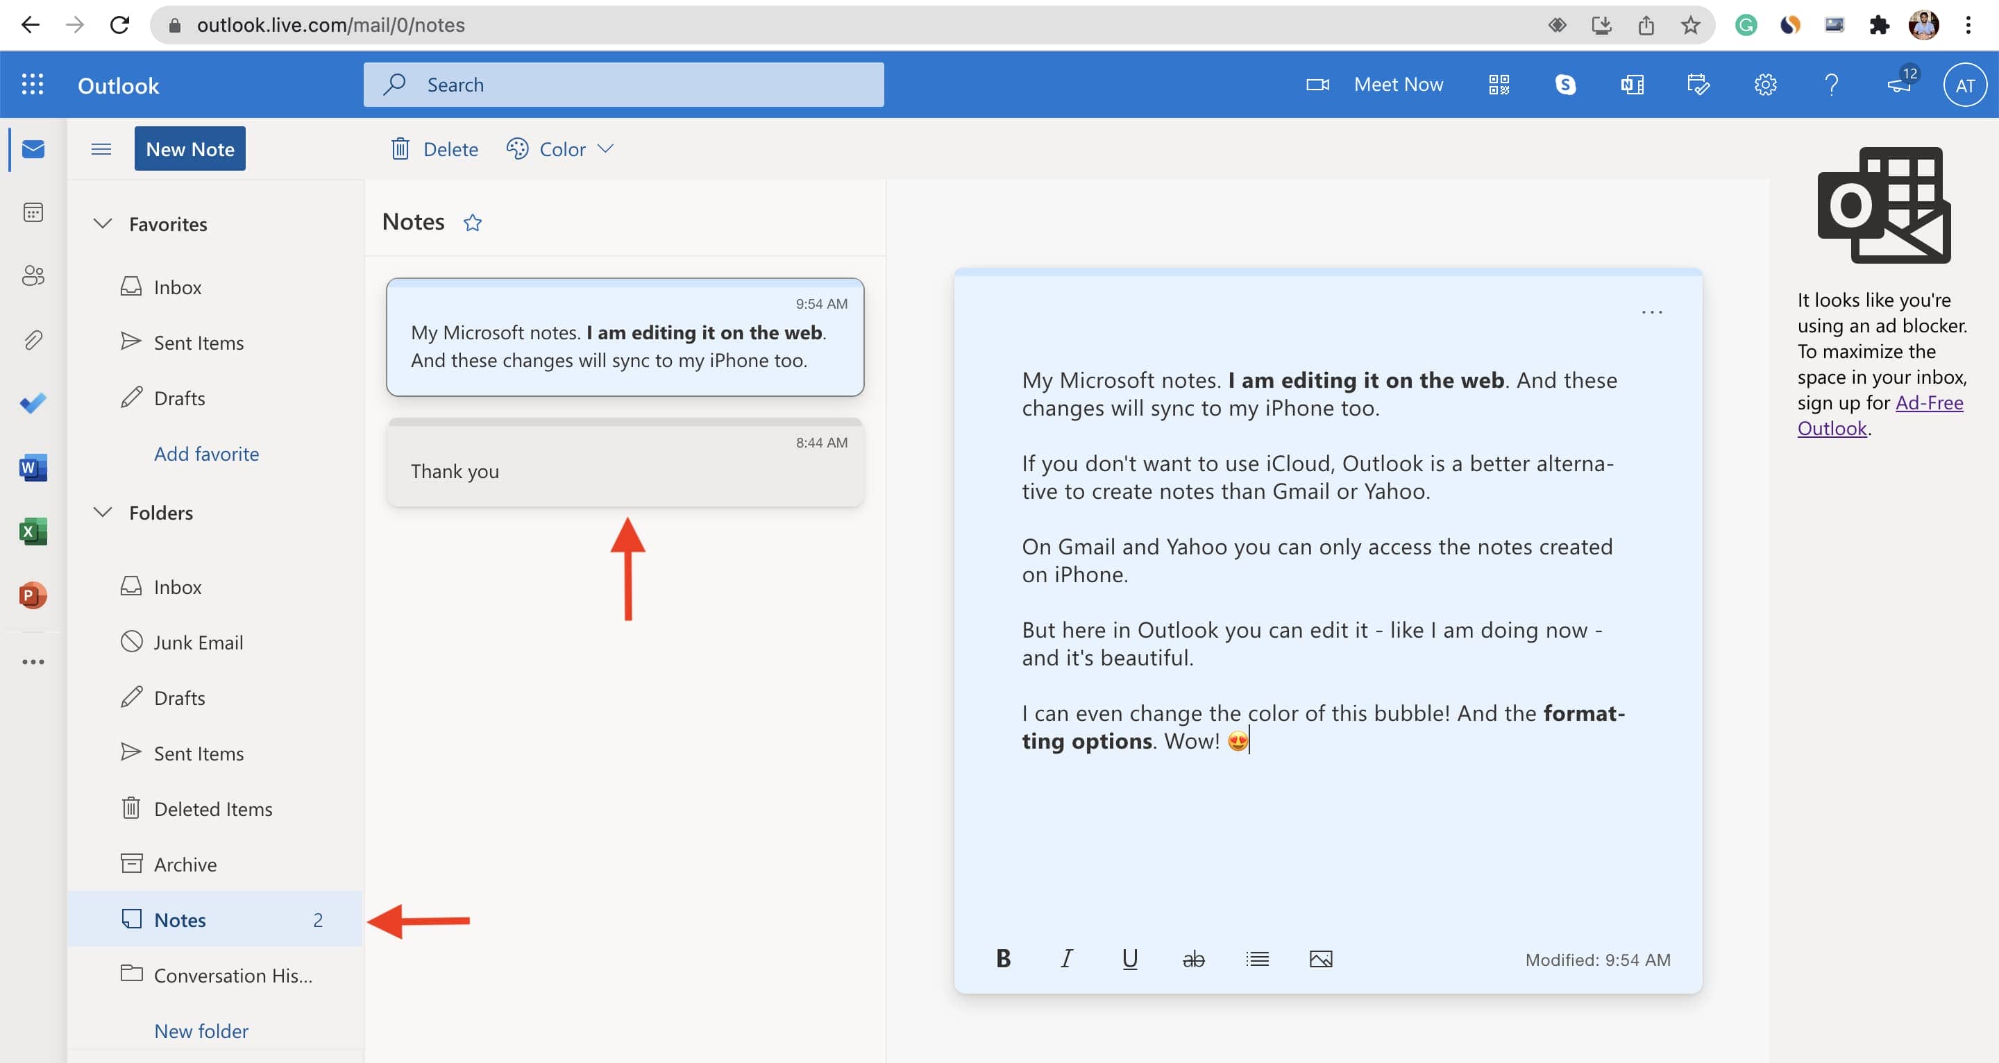The height and width of the screenshot is (1063, 1999).
Task: Reload the browser page
Action: 119,25
